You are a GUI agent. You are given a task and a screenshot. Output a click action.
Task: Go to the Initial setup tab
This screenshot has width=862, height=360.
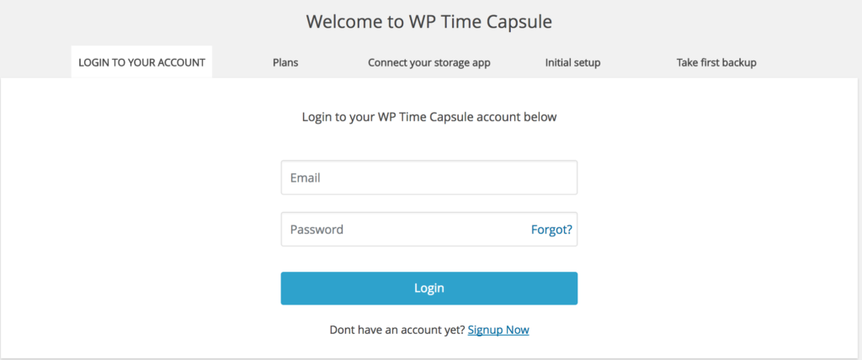point(572,62)
